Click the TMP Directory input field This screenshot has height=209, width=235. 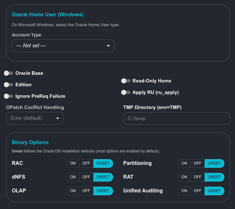click(176, 118)
